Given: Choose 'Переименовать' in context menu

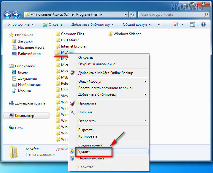Looking at the screenshot, I should pos(108,158).
